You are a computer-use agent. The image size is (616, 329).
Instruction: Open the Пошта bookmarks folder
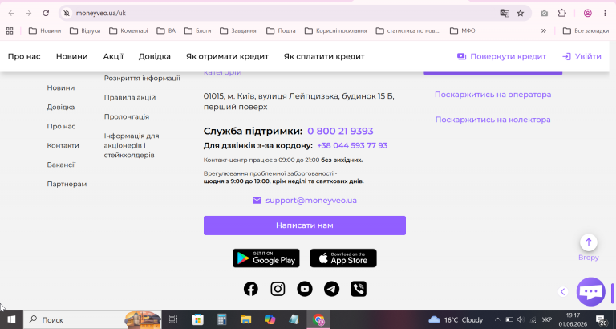tap(281, 30)
